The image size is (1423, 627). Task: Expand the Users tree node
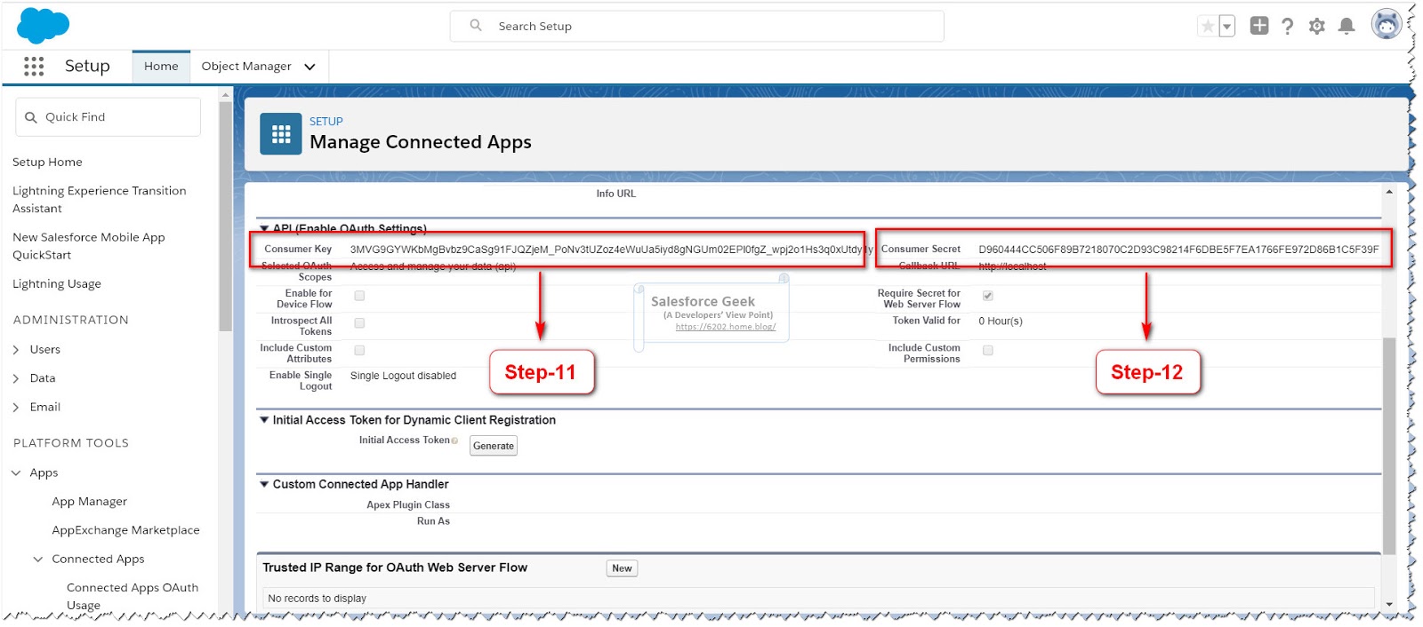pyautogui.click(x=16, y=350)
